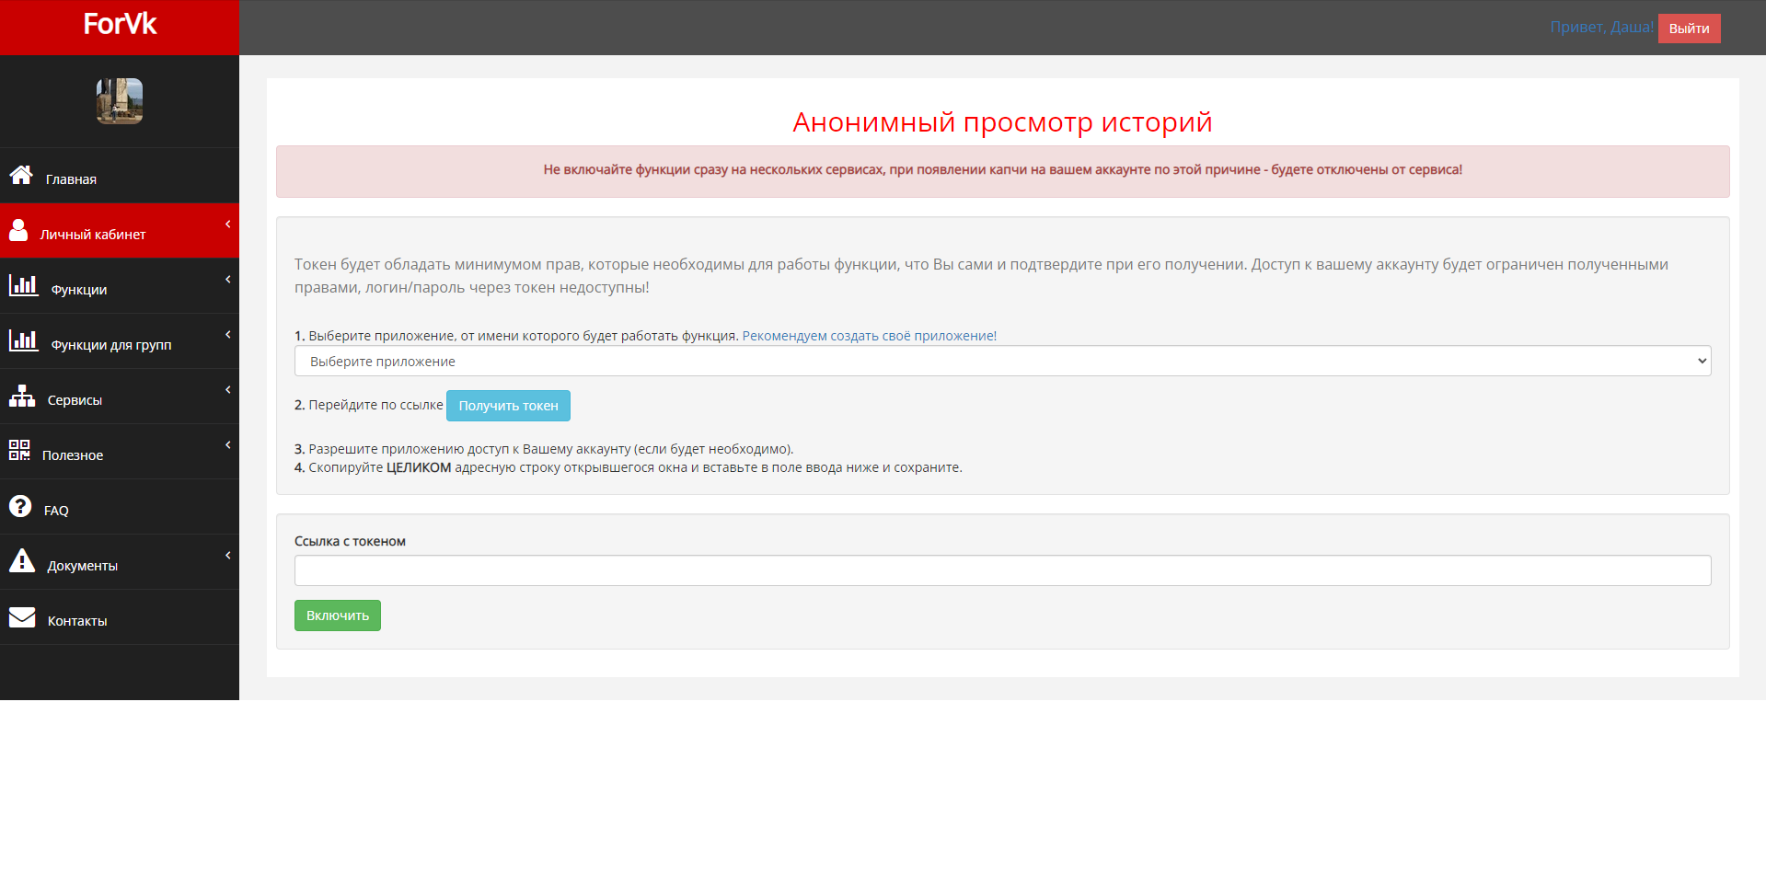
Task: Select Функции для групп in sidebar
Action: (120, 341)
